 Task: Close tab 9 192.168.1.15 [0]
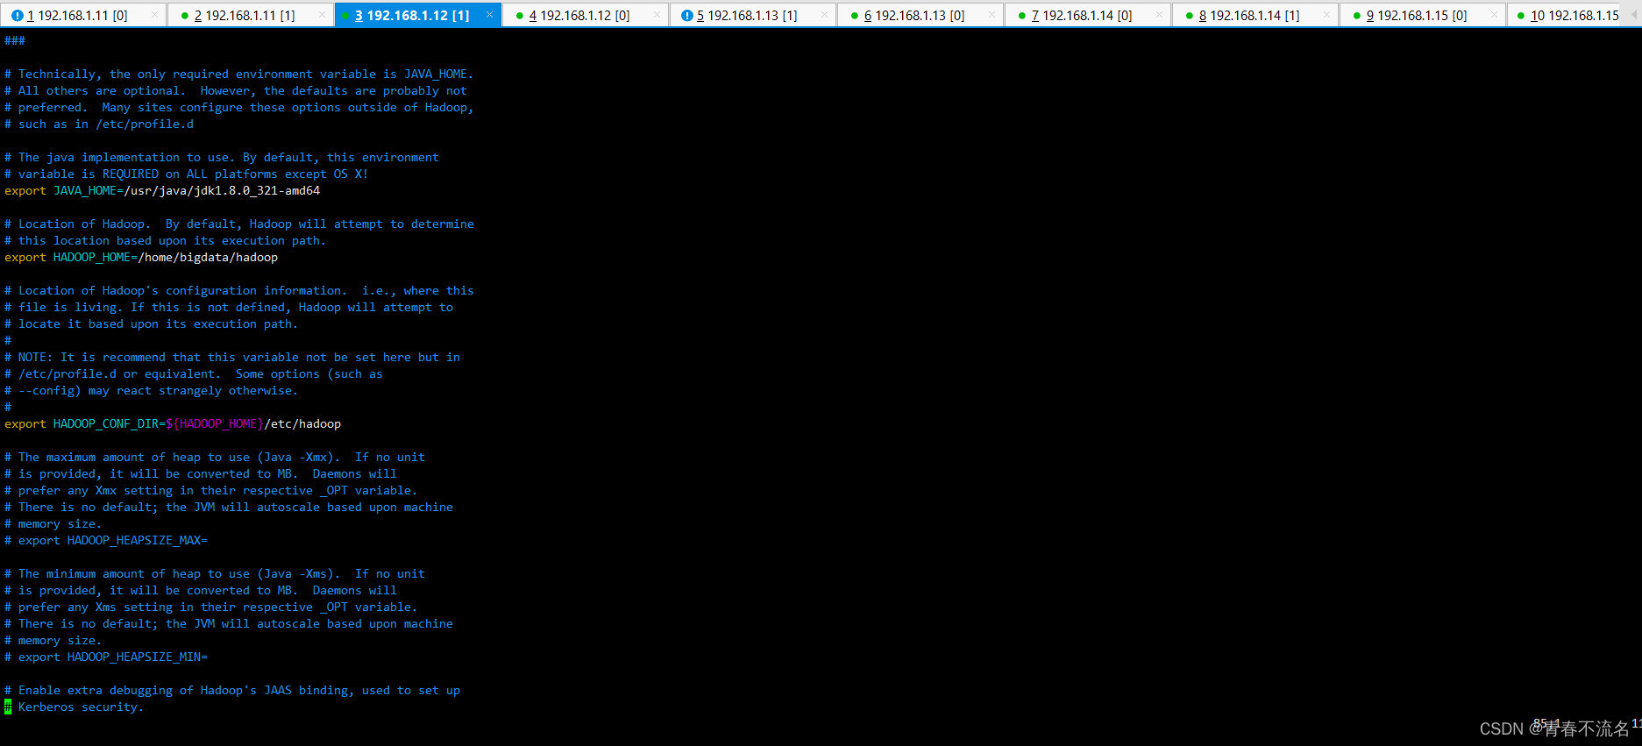1495,15
